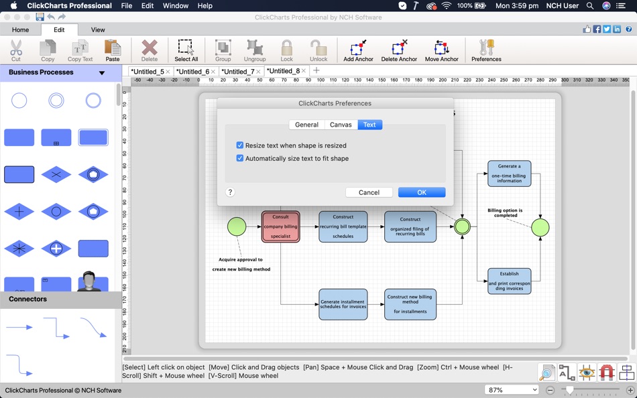This screenshot has height=398, width=637.
Task: Click the text auto-size icon at bottom
Action: click(x=567, y=373)
